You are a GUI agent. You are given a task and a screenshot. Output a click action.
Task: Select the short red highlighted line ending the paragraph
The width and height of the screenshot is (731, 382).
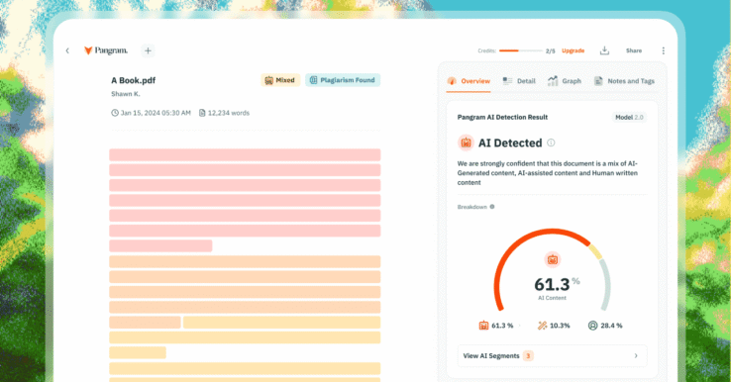click(160, 245)
